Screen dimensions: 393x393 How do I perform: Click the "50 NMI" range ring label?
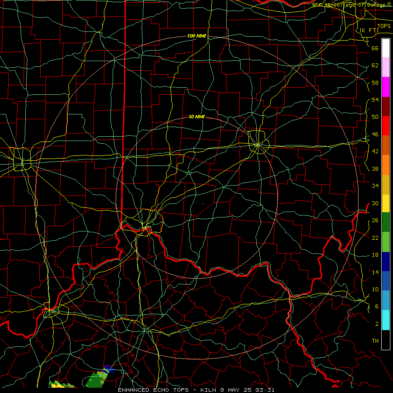click(196, 117)
